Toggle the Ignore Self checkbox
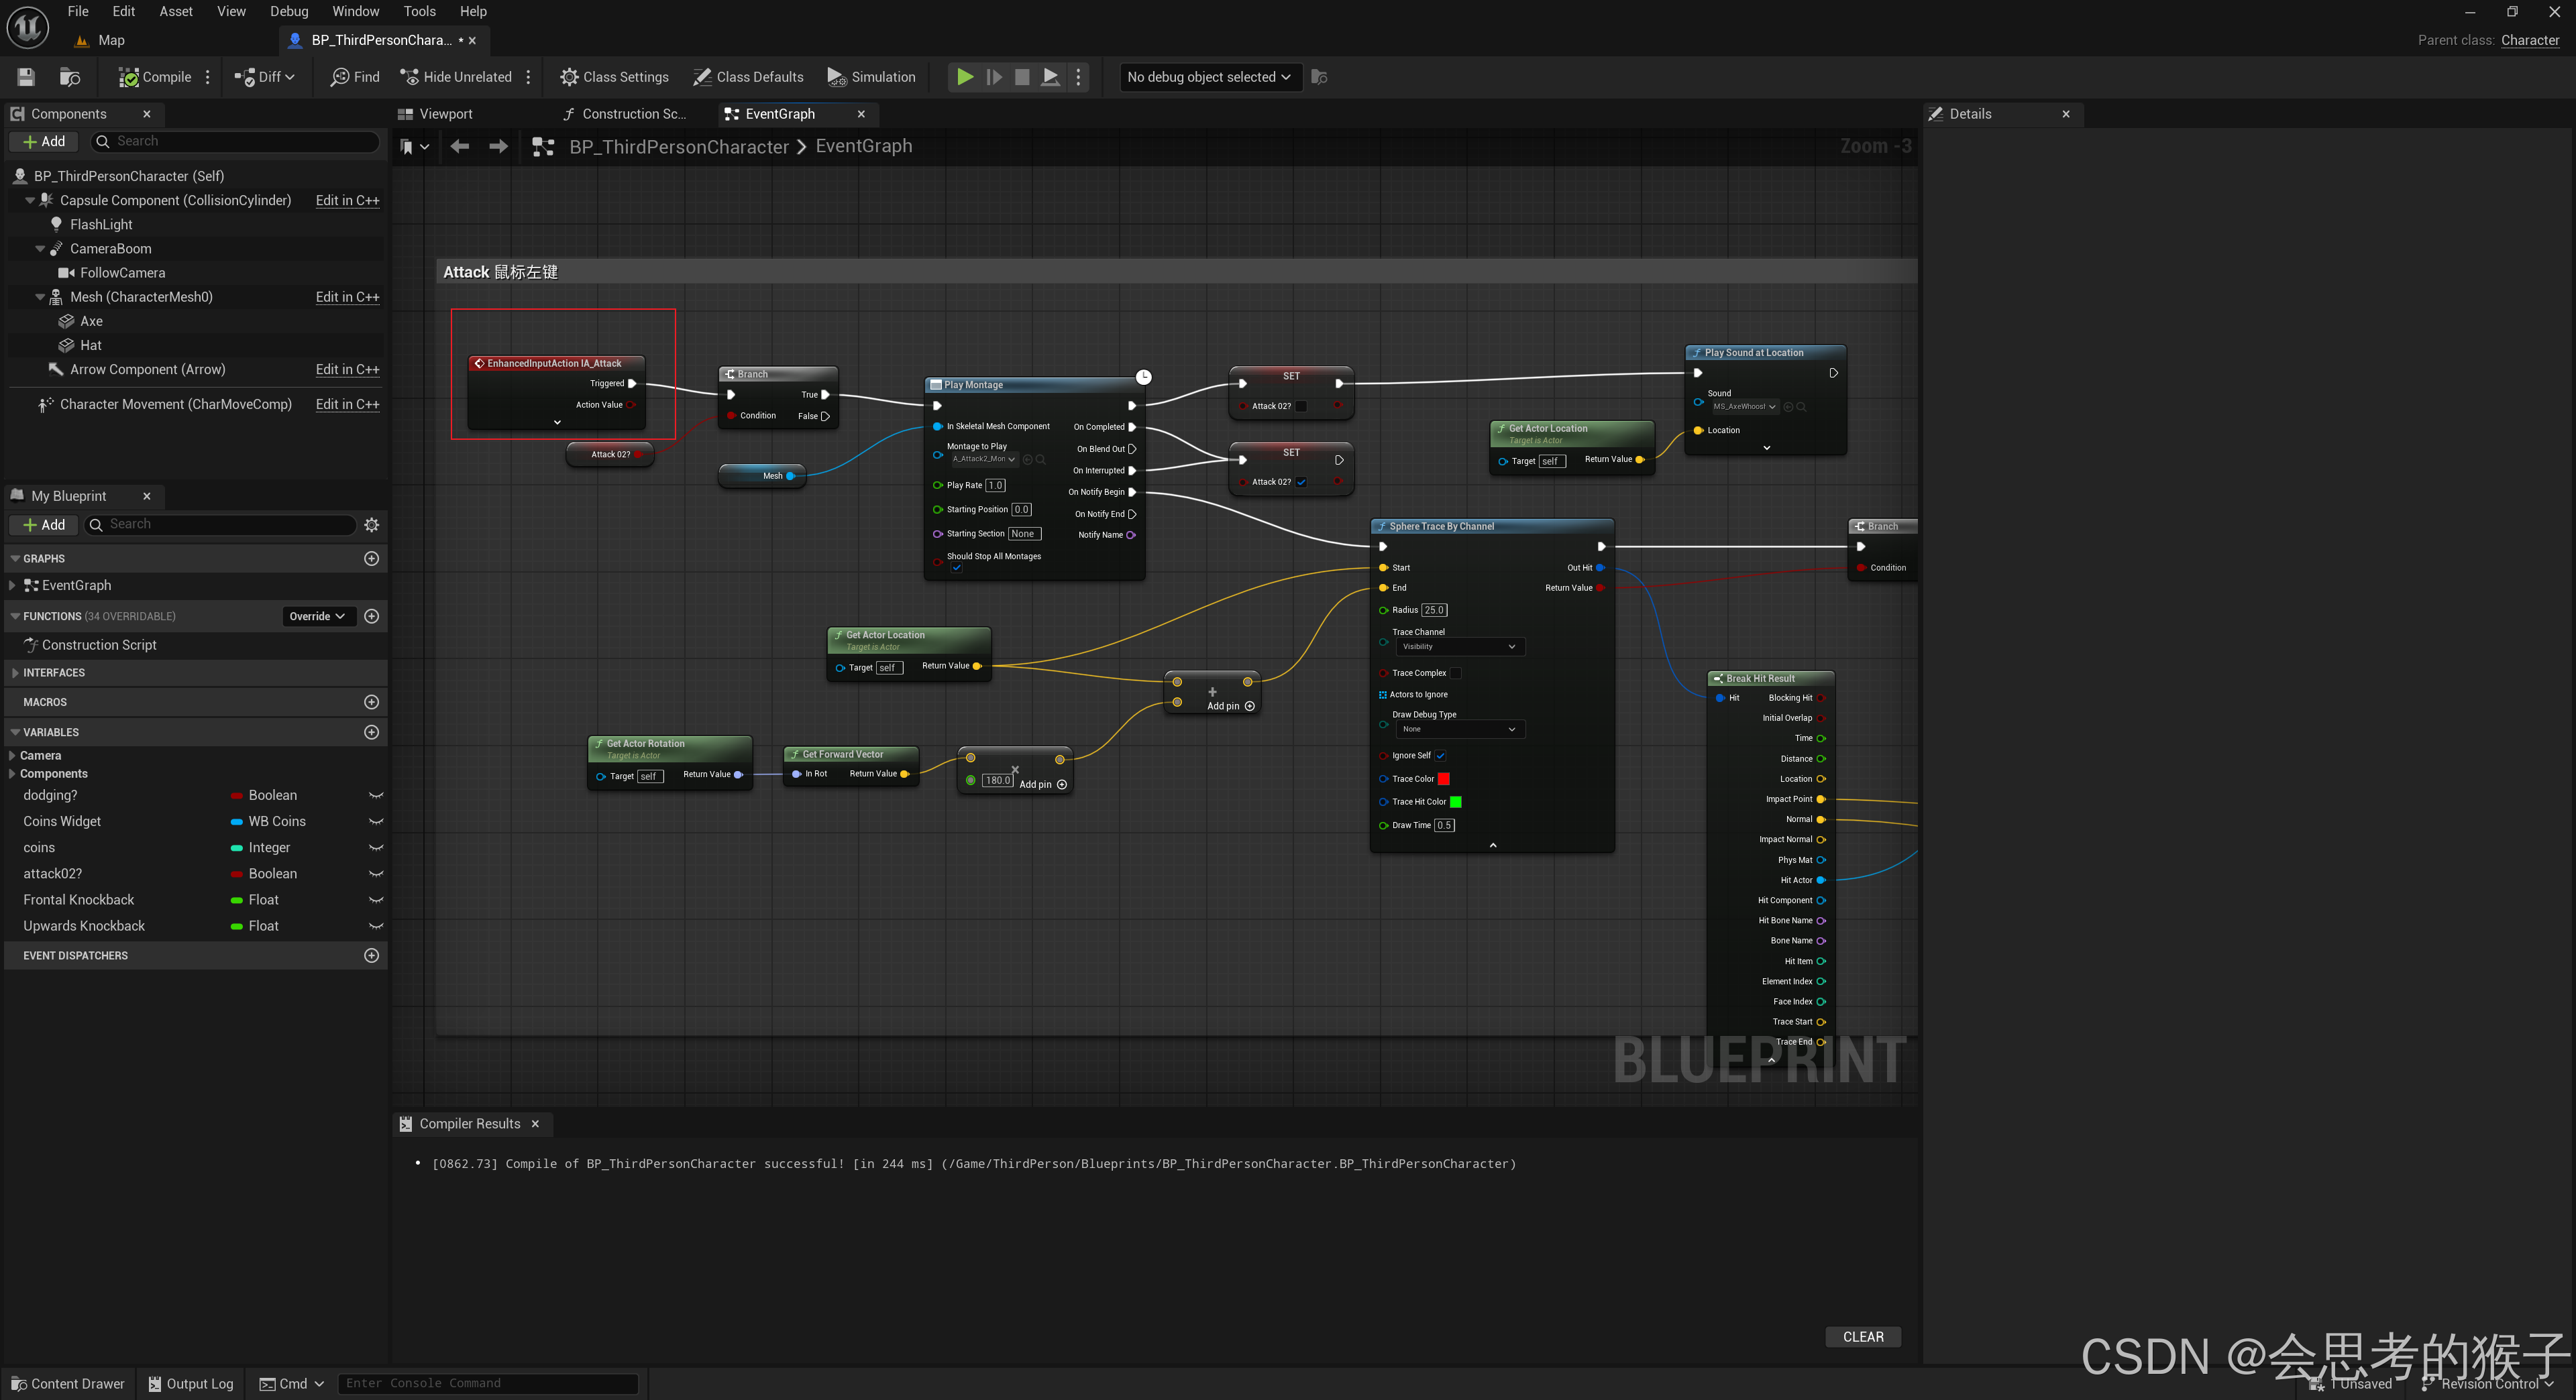The height and width of the screenshot is (1400, 2576). pyautogui.click(x=1440, y=756)
